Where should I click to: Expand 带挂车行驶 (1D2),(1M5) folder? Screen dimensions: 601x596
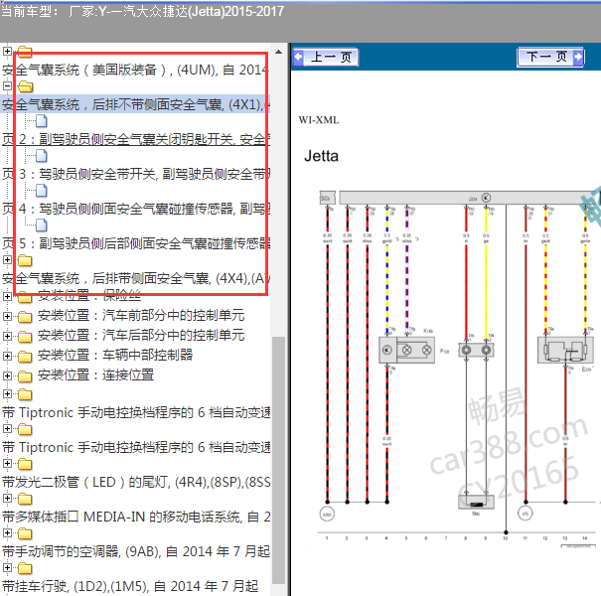pos(7,567)
